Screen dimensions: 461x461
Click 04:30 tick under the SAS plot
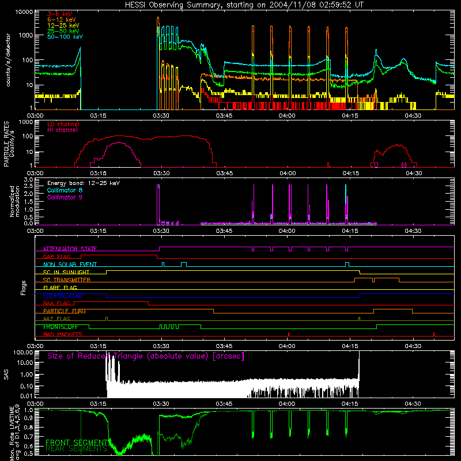413,404
